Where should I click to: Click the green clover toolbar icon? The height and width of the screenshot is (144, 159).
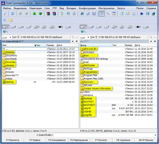(34, 13)
